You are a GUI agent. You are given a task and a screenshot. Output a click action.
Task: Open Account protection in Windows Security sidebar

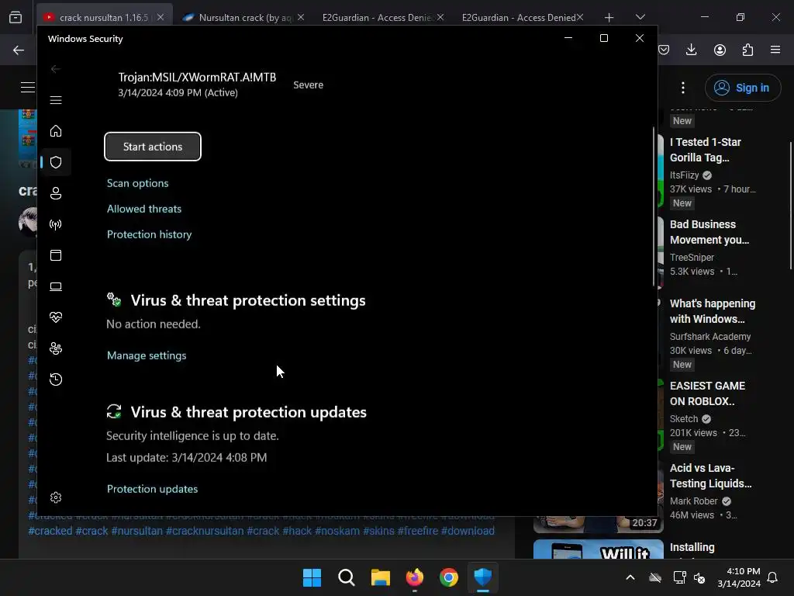click(56, 193)
